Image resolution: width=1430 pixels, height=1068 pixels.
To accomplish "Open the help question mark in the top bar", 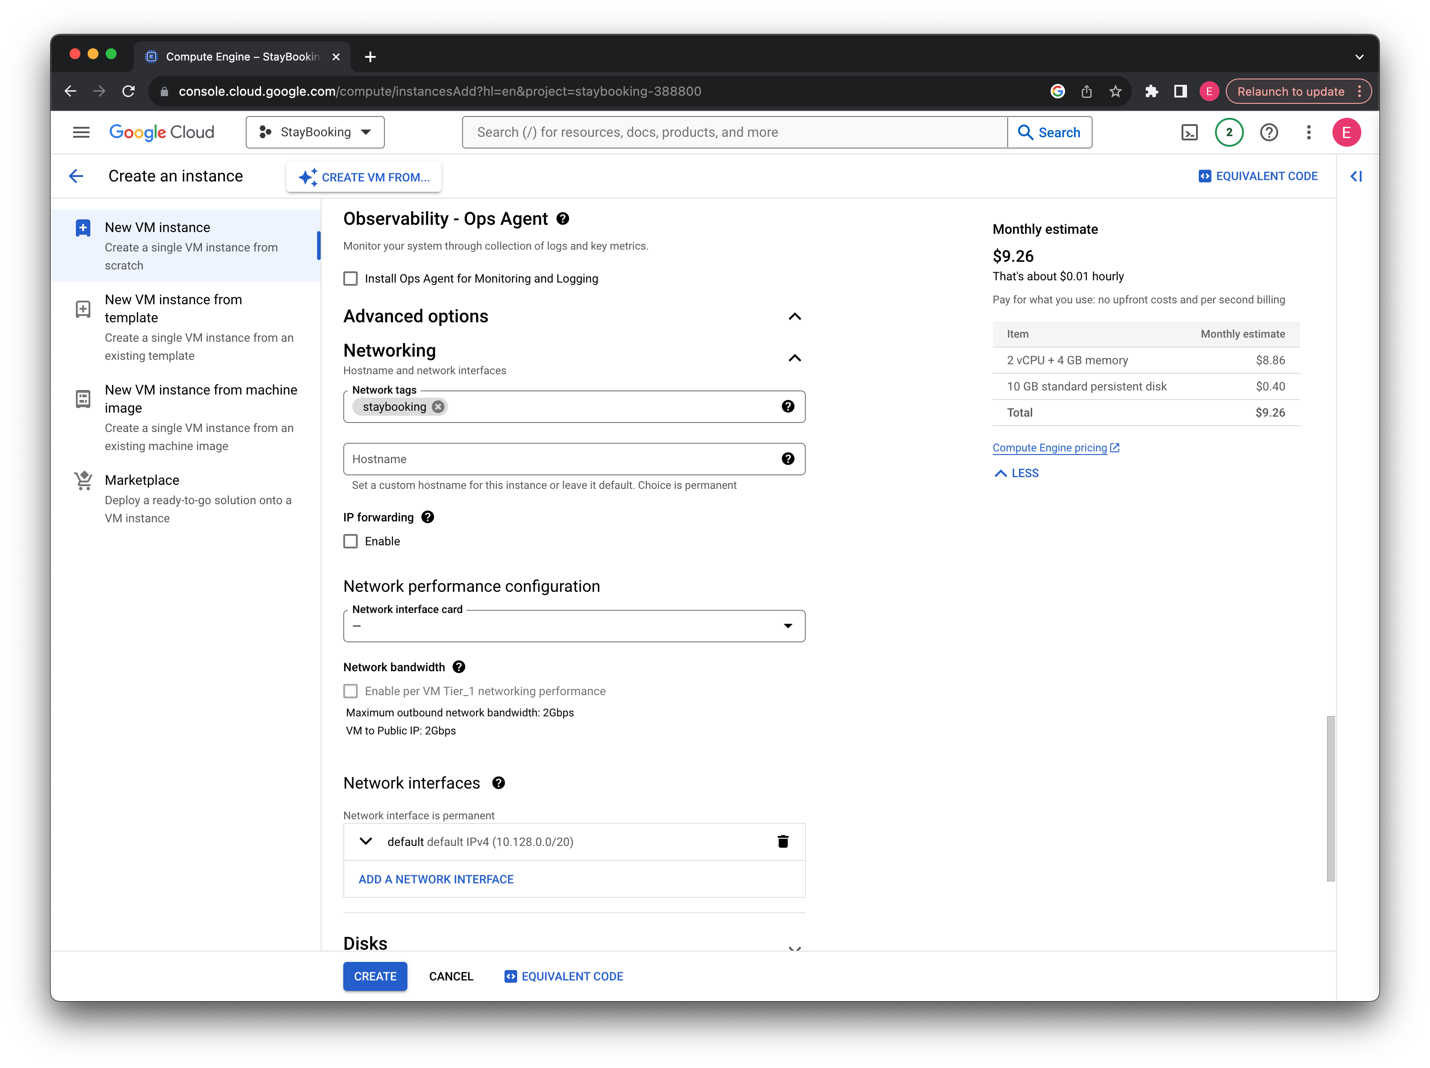I will point(1268,132).
